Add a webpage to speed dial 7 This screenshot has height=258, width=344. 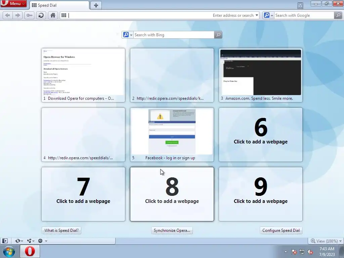(x=83, y=194)
